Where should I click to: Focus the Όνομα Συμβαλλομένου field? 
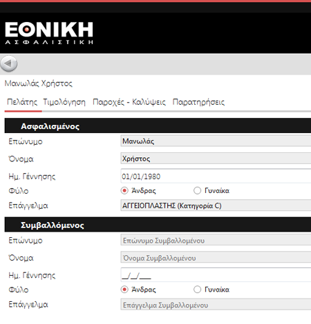click(x=216, y=257)
